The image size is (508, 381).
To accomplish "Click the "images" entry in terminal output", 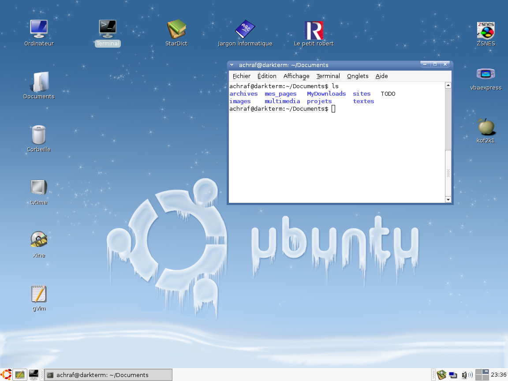I will [x=240, y=101].
